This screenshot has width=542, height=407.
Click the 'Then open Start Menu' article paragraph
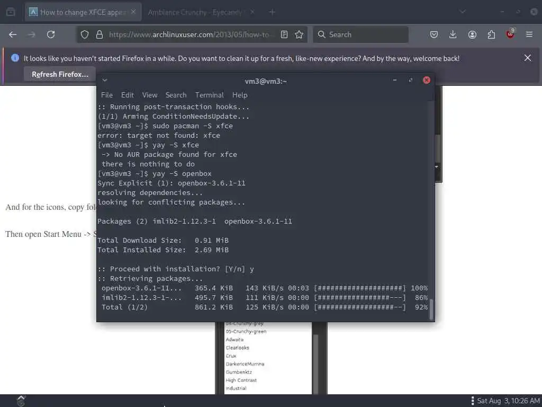pos(51,234)
